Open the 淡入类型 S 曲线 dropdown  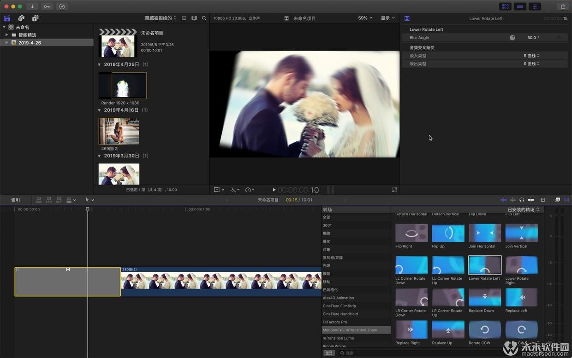(x=531, y=56)
